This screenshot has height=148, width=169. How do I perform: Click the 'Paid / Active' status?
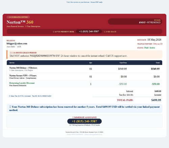[150, 48]
